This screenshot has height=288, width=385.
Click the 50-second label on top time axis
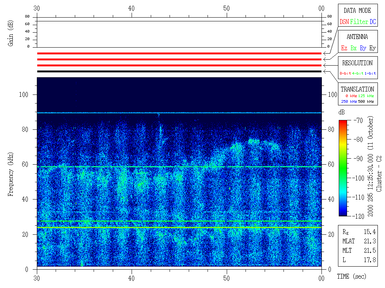point(227,8)
